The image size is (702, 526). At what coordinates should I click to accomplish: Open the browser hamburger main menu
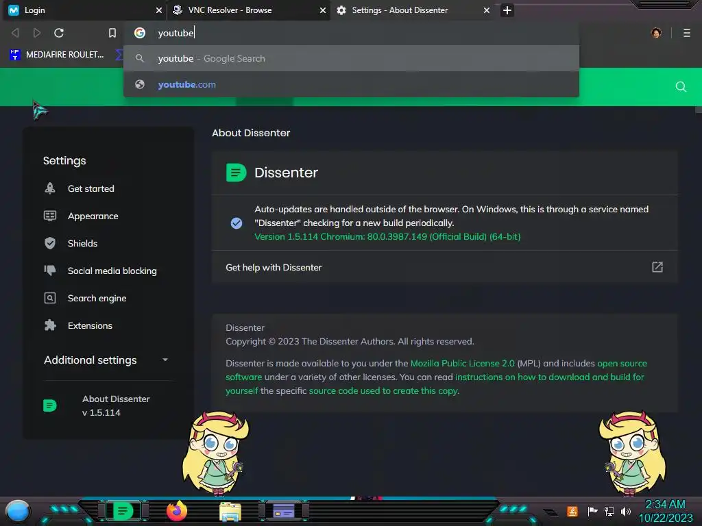tap(687, 33)
